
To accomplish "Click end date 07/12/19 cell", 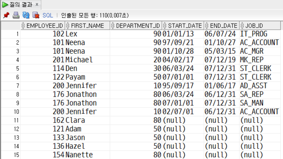I will click(x=222, y=60).
